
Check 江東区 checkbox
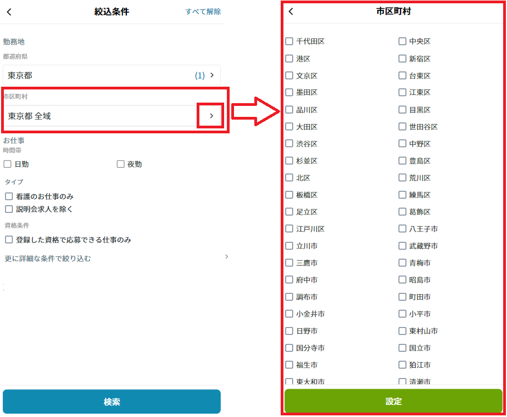pyautogui.click(x=402, y=92)
